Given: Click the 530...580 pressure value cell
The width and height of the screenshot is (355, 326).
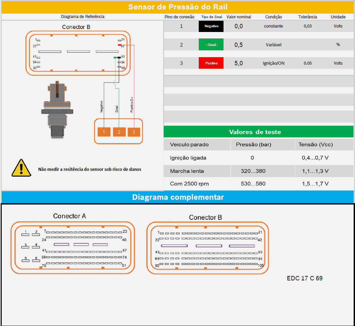Looking at the screenshot, I should 253,184.
